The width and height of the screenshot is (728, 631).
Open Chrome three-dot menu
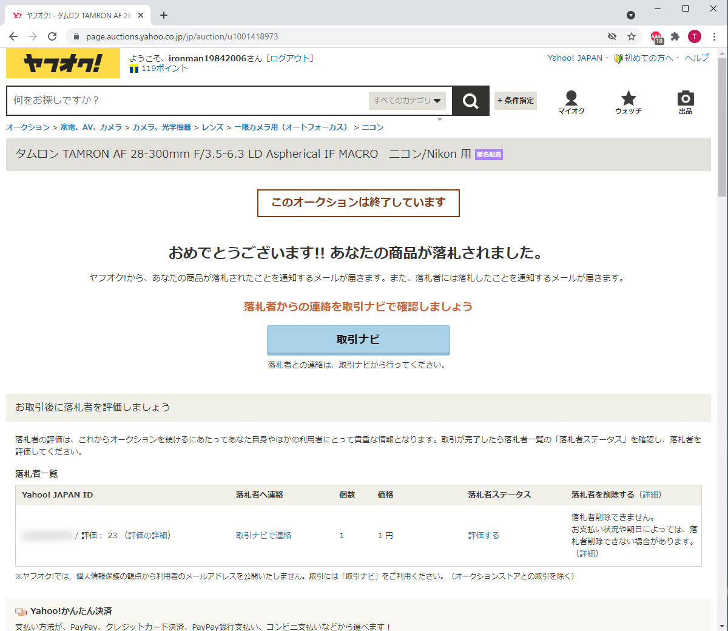pyautogui.click(x=715, y=36)
